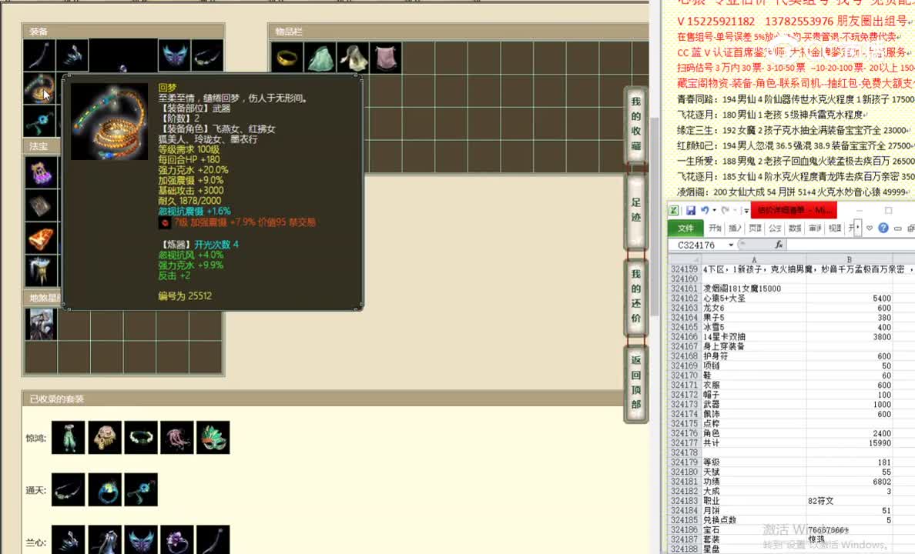
Task: Open the 文件 menu in Excel
Action: point(686,227)
